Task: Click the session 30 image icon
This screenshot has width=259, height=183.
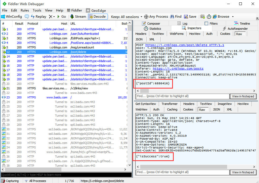Action: (x=4, y=129)
